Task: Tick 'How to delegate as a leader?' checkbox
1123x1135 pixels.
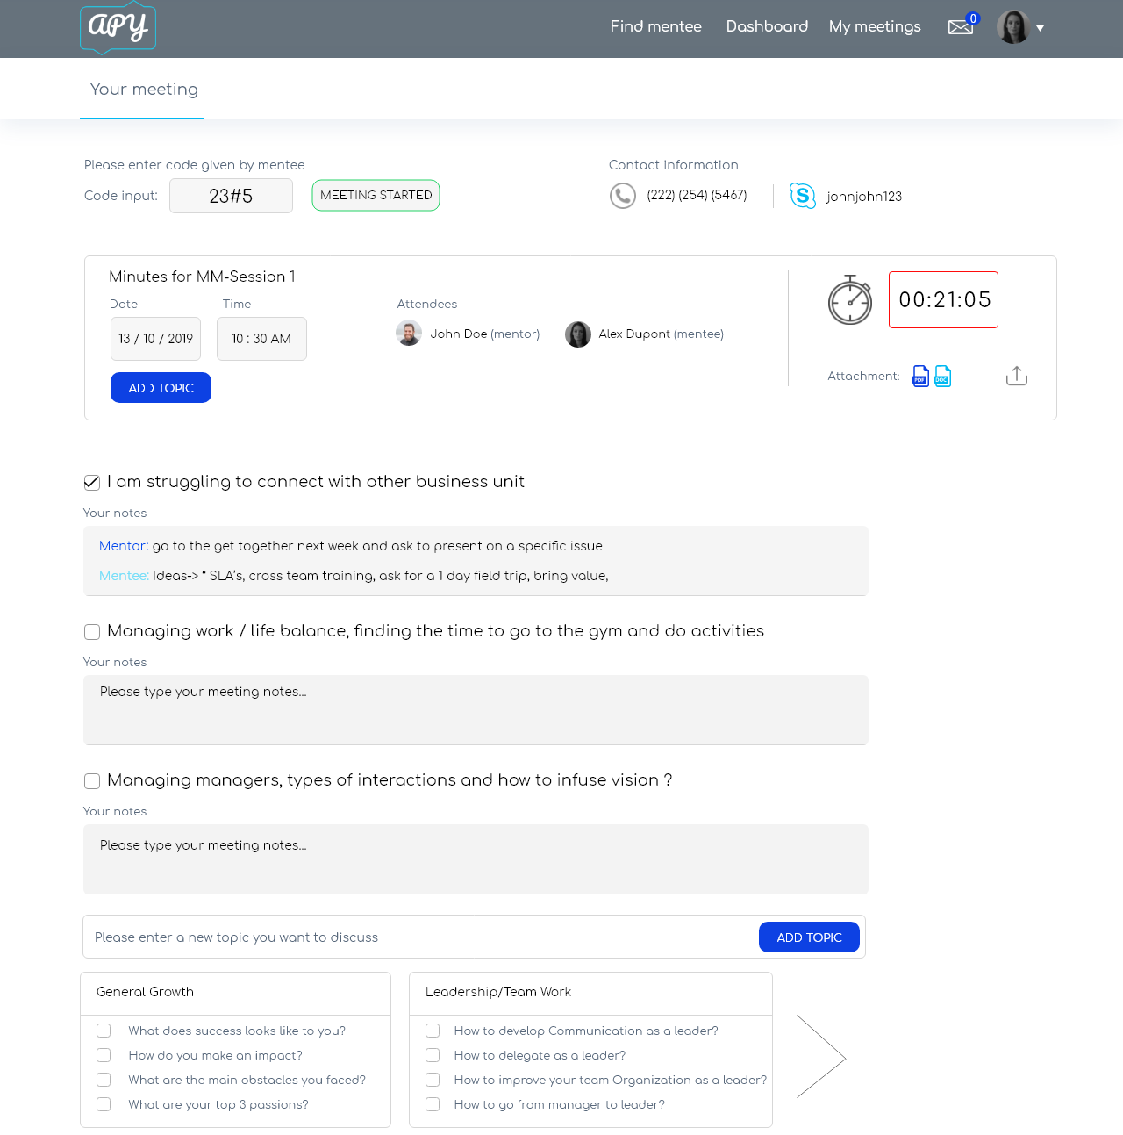Action: click(433, 1055)
